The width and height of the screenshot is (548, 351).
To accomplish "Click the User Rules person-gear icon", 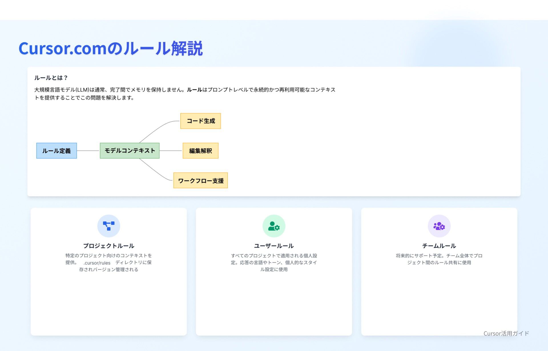I will (x=274, y=226).
